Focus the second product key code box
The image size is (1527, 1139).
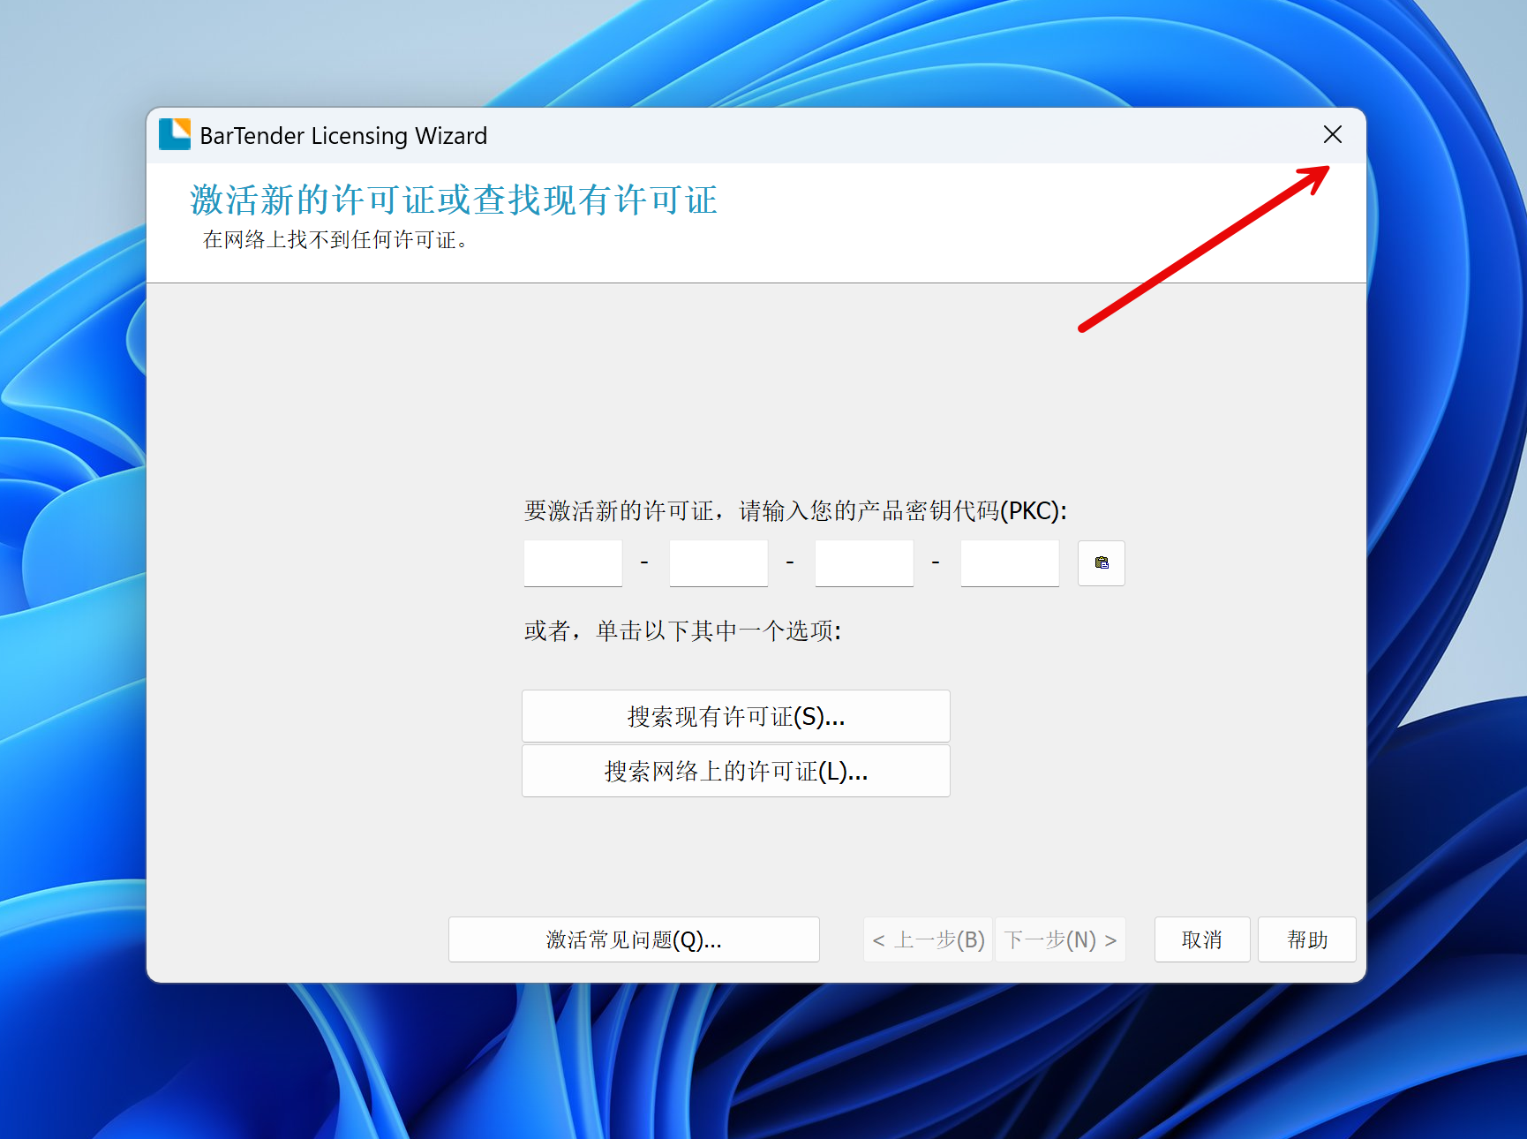(718, 563)
